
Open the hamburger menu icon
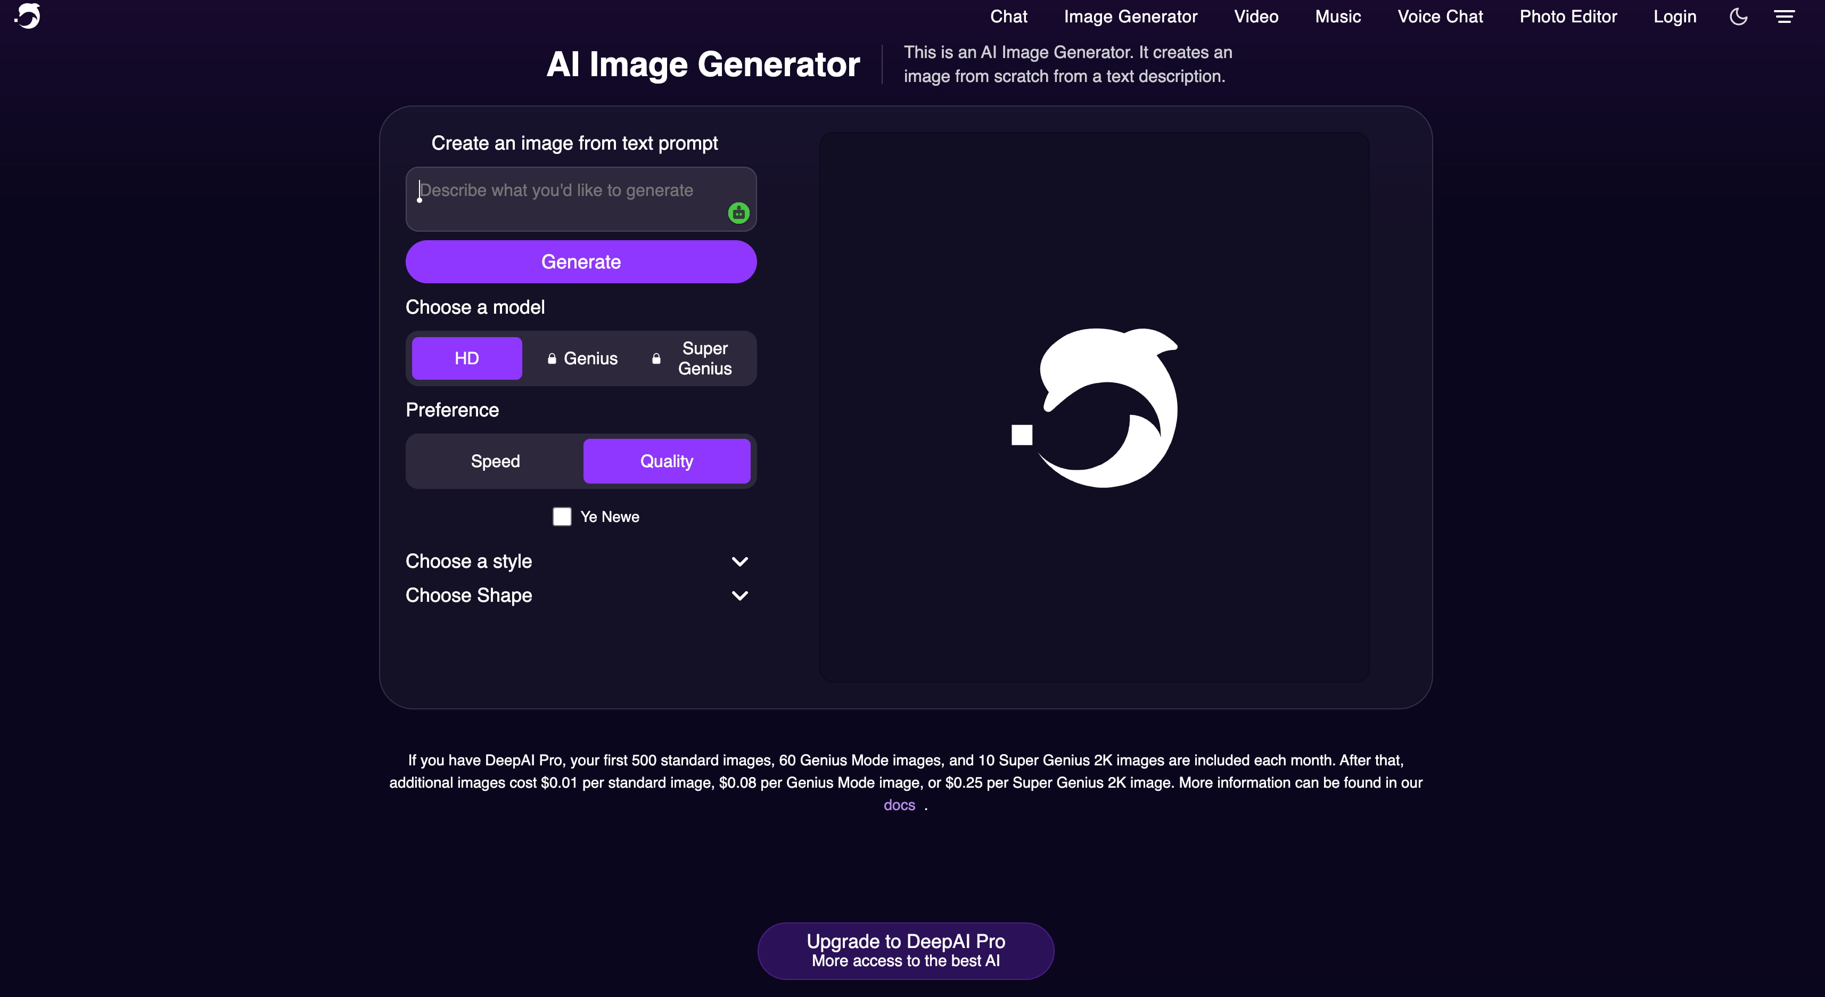pyautogui.click(x=1784, y=17)
